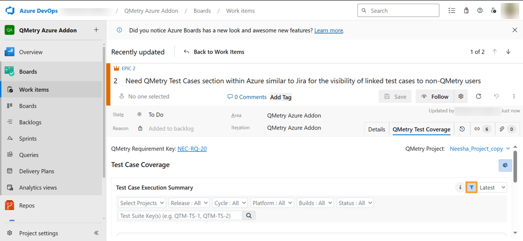Edit the Iteration field value
Image resolution: width=523 pixels, height=241 pixels.
tap(294, 128)
